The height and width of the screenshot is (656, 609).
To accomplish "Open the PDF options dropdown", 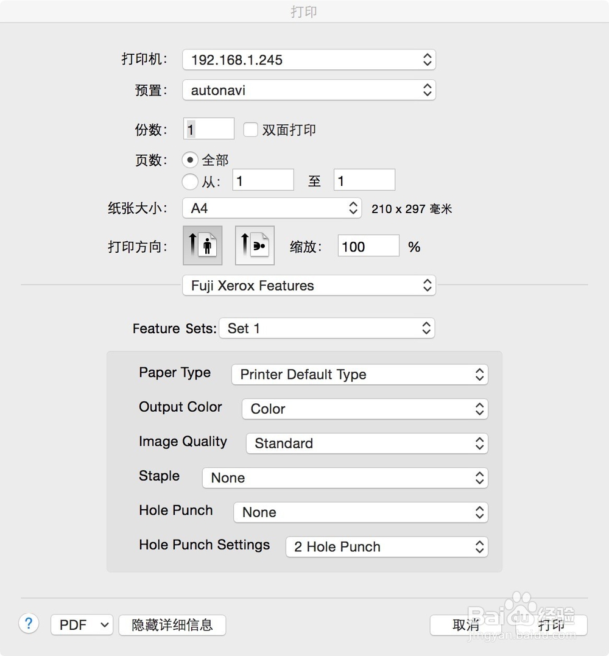I will click(x=82, y=625).
